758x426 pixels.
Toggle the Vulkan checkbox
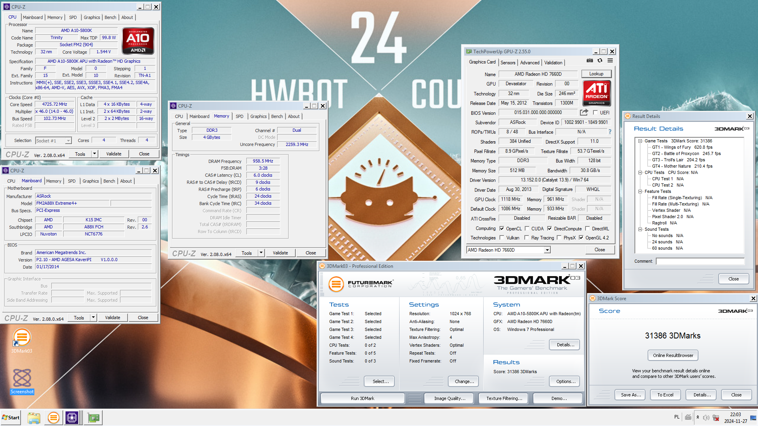coord(502,237)
